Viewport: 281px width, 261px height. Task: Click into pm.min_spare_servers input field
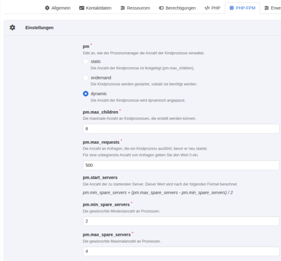coord(181,221)
